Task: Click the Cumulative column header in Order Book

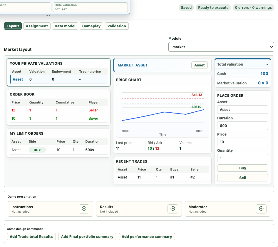Action: click(65, 102)
